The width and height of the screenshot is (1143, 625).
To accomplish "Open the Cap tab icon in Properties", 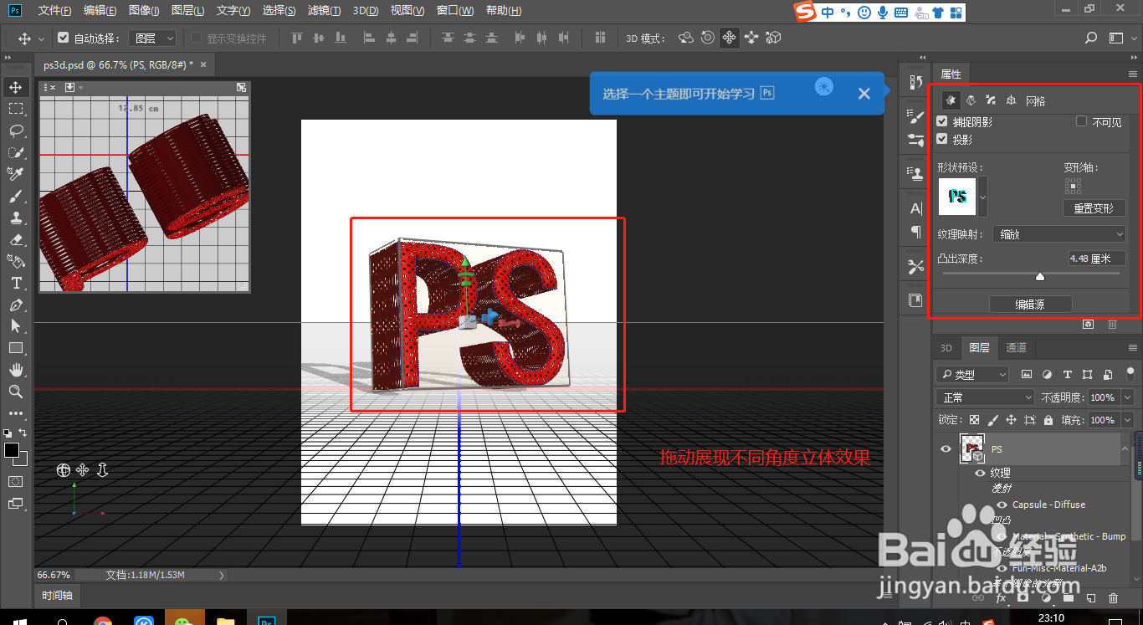I will pos(991,100).
